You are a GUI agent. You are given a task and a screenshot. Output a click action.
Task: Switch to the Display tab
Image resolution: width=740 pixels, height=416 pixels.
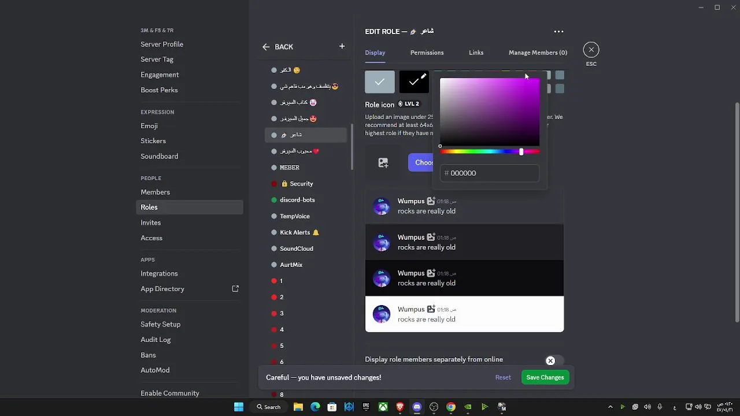[375, 53]
